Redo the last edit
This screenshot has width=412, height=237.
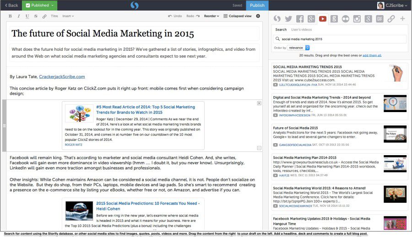coord(193,16)
